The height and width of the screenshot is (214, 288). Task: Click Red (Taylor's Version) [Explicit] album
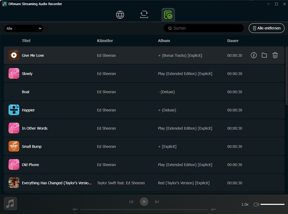184,183
